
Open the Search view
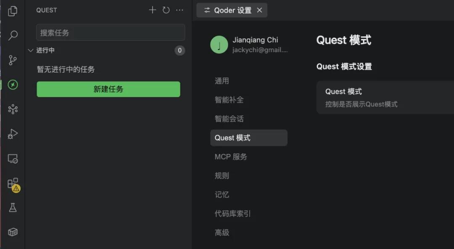(x=12, y=36)
